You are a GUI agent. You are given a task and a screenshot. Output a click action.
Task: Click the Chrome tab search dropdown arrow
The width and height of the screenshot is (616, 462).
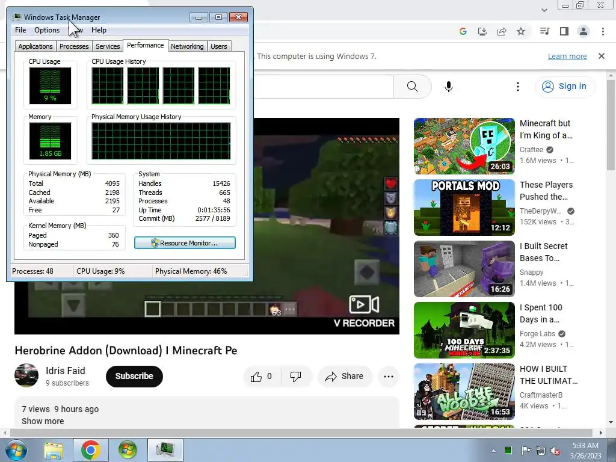point(544,10)
